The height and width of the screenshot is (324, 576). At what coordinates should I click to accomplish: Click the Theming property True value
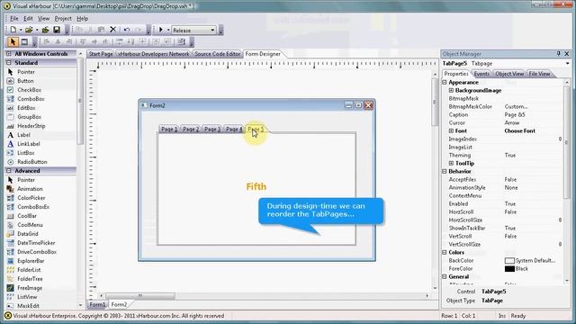click(510, 155)
